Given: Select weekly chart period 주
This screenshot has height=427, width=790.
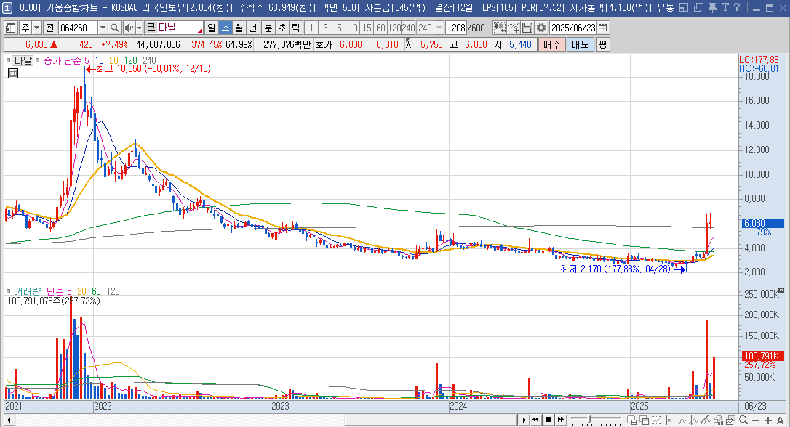Looking at the screenshot, I should pos(226,28).
